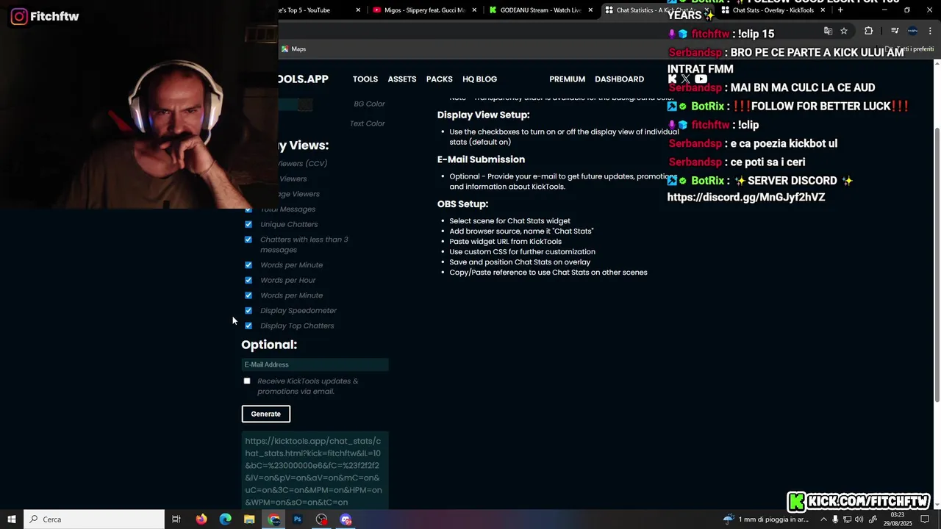Screen dimensions: 941x529
Task: Open the PREMIUM page
Action: (x=568, y=79)
